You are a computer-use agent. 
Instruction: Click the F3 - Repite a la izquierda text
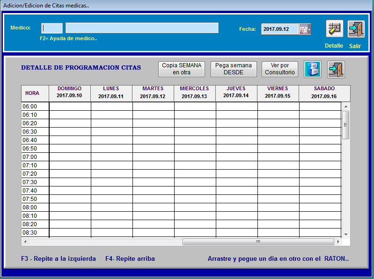(59, 258)
